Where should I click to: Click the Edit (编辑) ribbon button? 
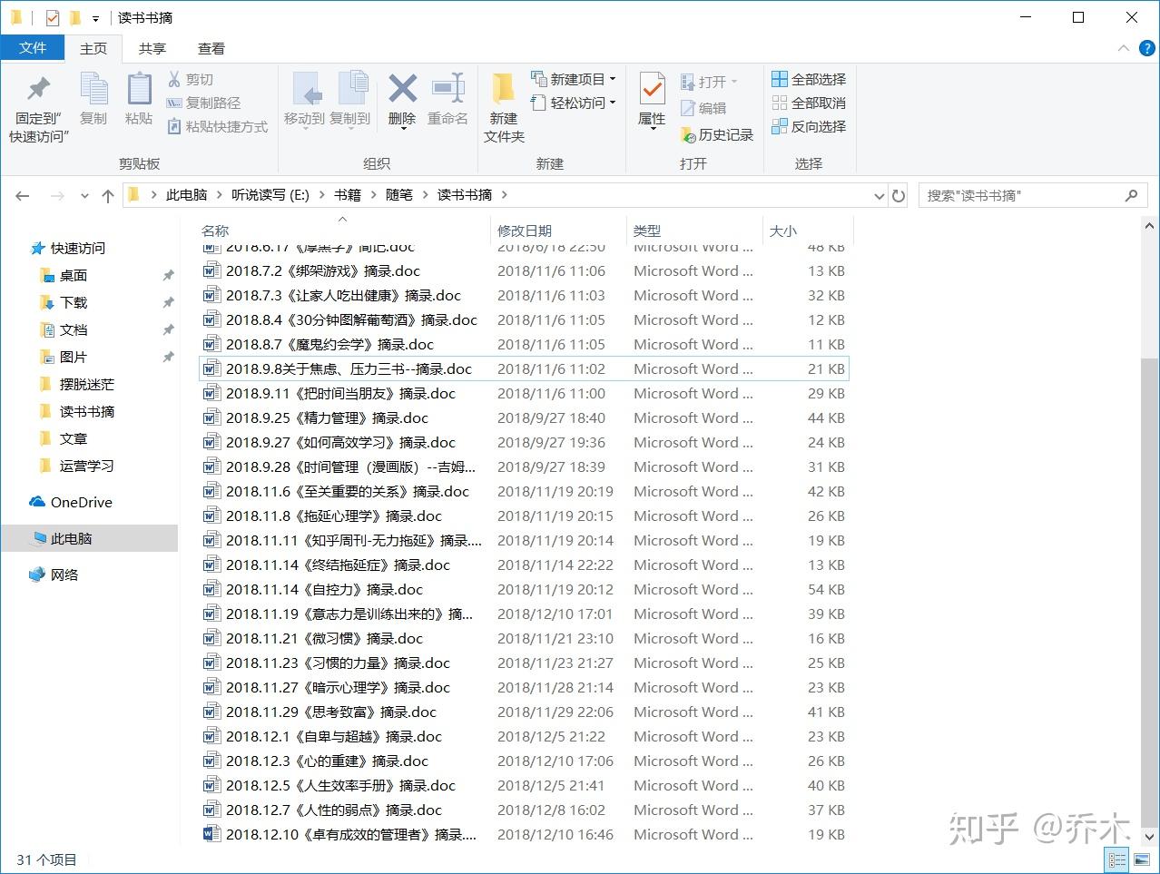pyautogui.click(x=703, y=108)
